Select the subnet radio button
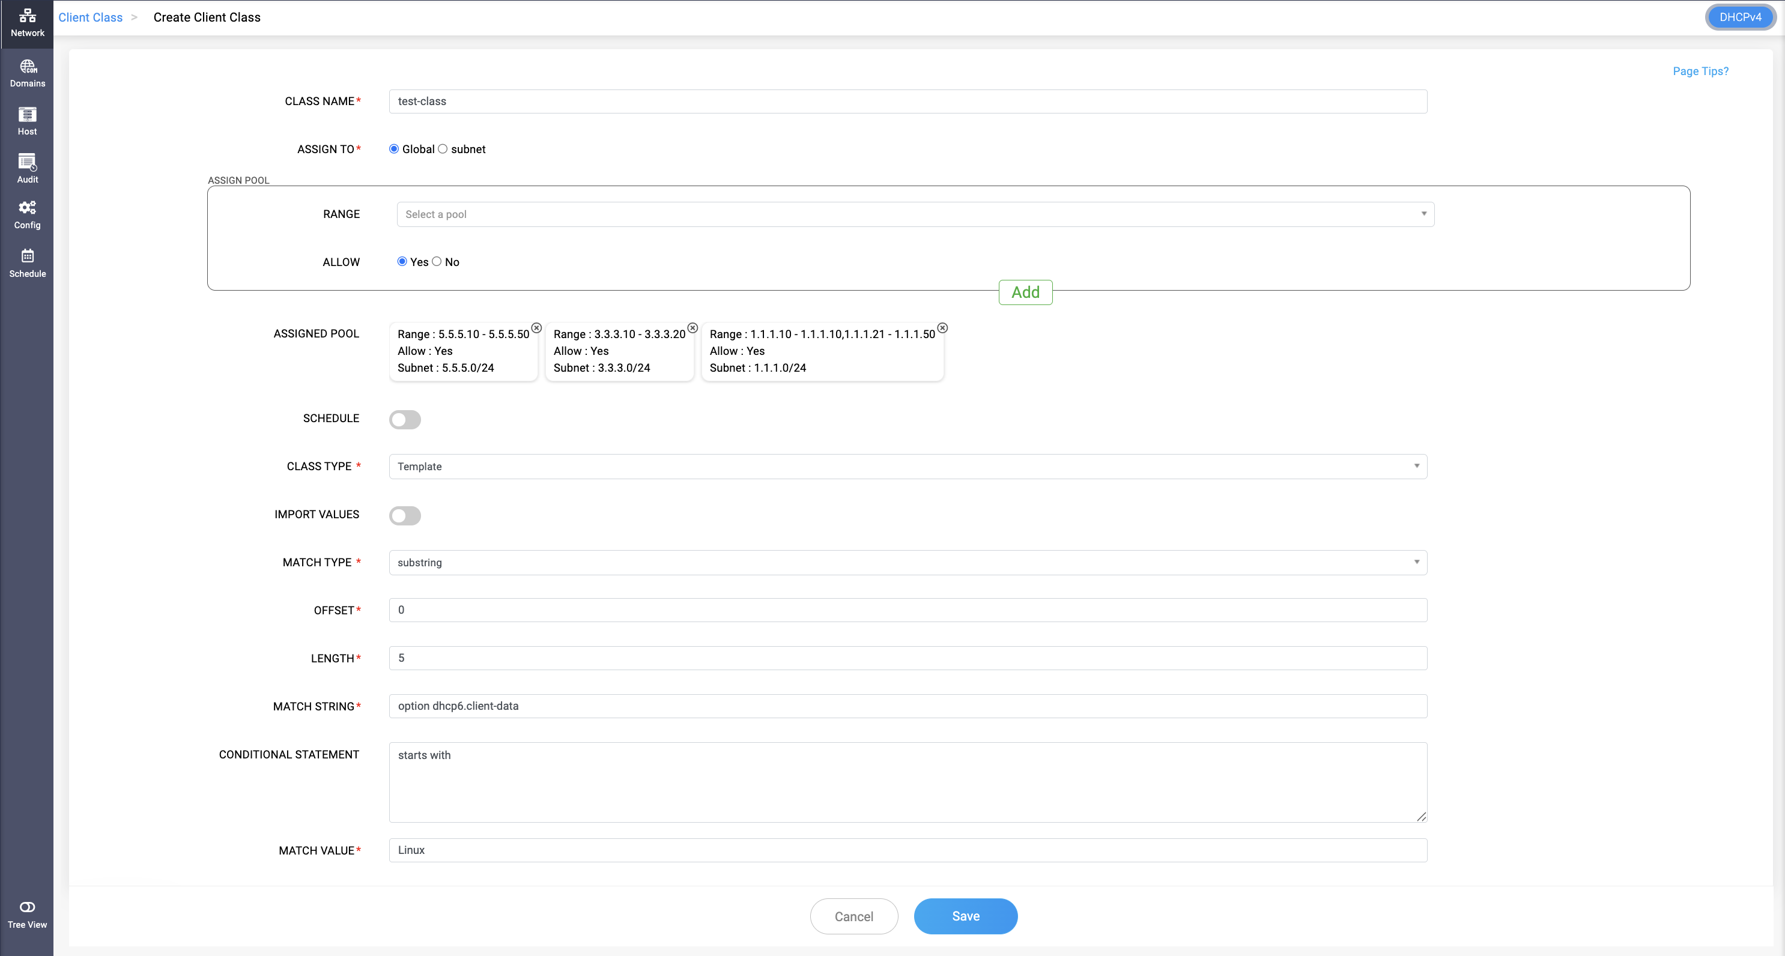The image size is (1785, 956). tap(443, 149)
